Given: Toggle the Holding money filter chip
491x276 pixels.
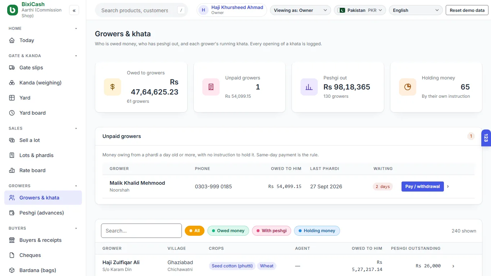Looking at the screenshot, I should [x=317, y=231].
